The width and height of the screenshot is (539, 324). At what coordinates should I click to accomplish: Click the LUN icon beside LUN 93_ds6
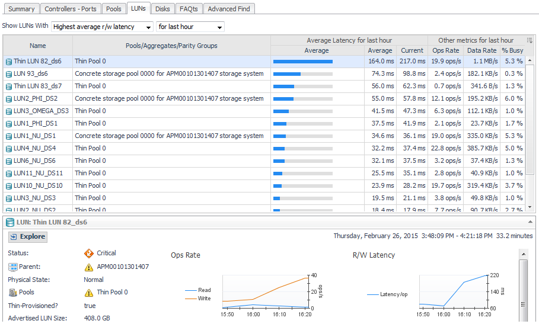[8, 74]
